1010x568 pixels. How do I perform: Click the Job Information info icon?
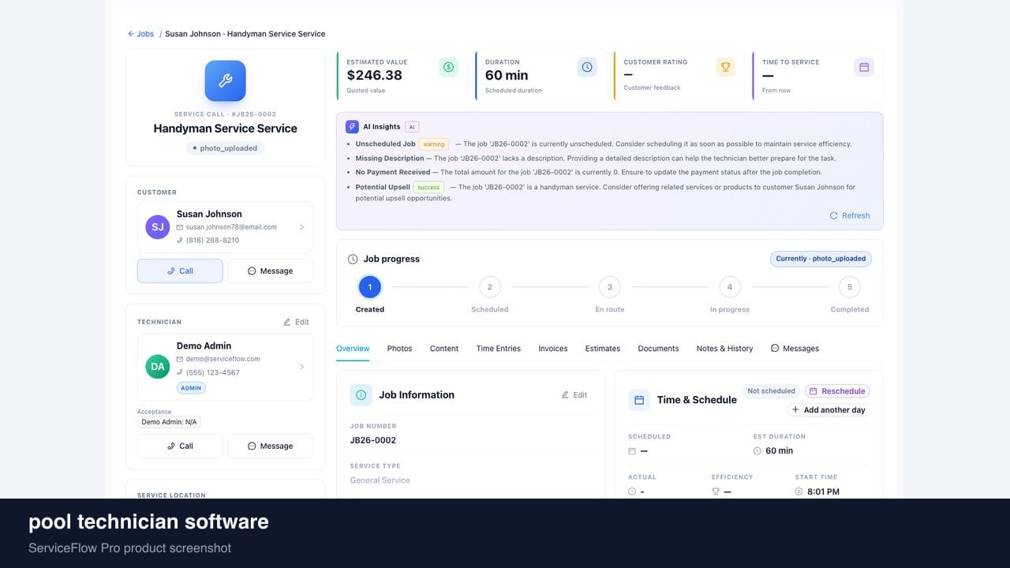coord(361,395)
